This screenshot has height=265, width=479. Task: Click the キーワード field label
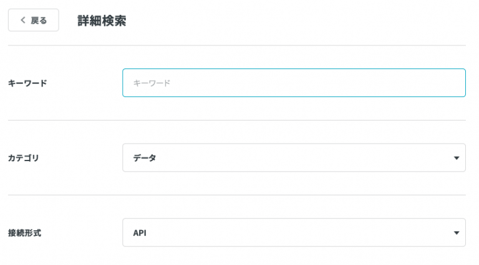click(27, 83)
